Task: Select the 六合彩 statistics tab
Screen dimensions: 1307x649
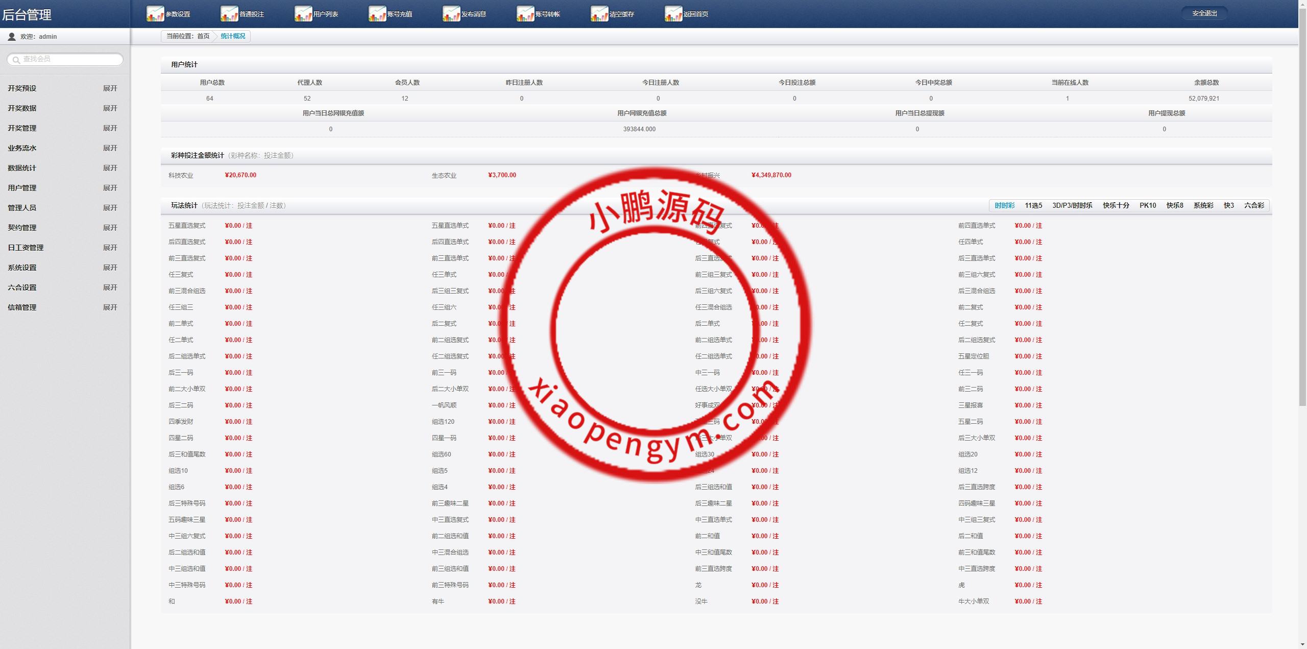Action: pos(1254,205)
